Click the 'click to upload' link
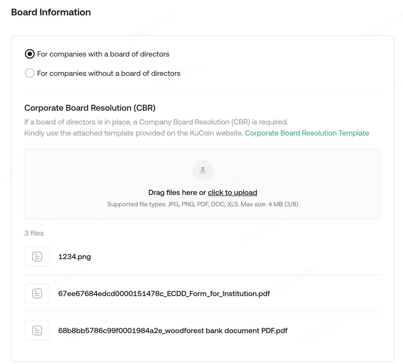 (x=232, y=193)
